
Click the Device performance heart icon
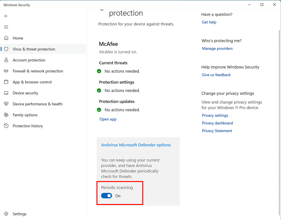coord(6,104)
